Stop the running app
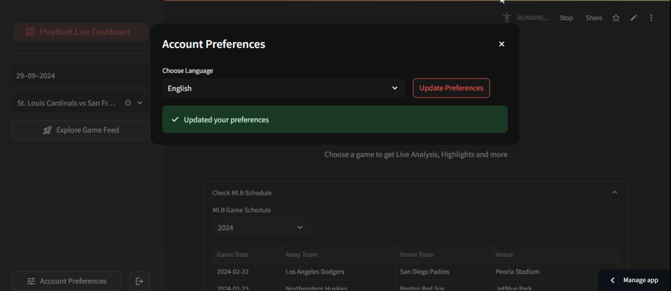The height and width of the screenshot is (291, 671). [x=566, y=18]
